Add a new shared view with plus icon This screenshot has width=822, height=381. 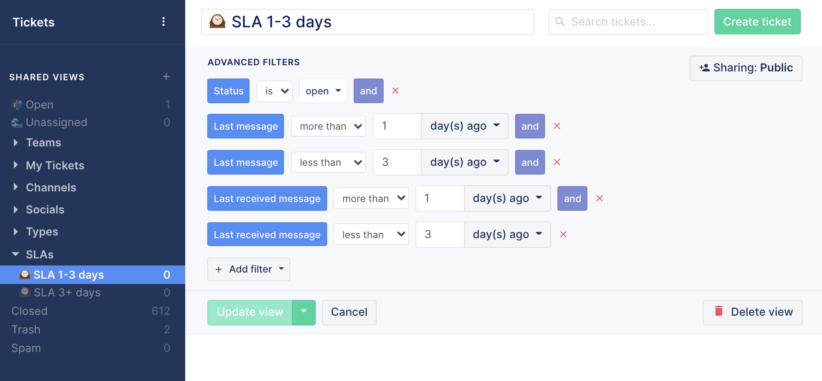pyautogui.click(x=166, y=77)
